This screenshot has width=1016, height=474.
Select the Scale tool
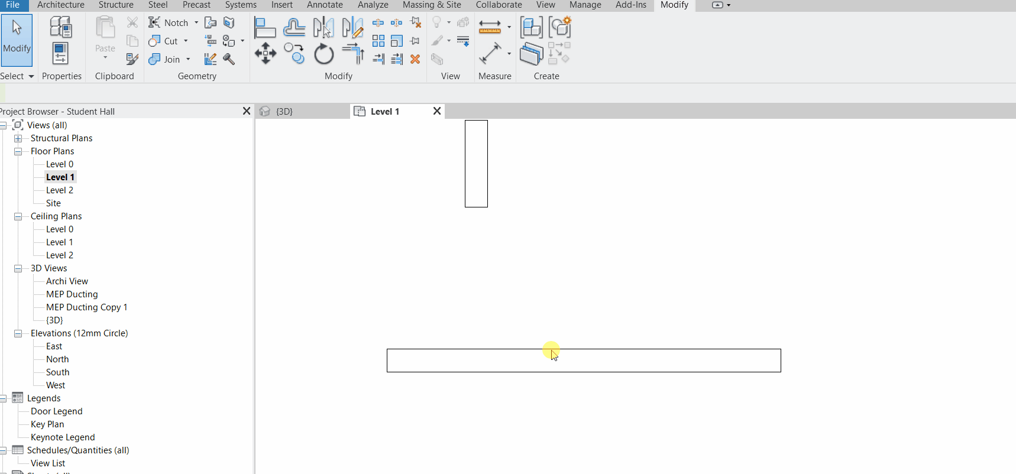(397, 41)
